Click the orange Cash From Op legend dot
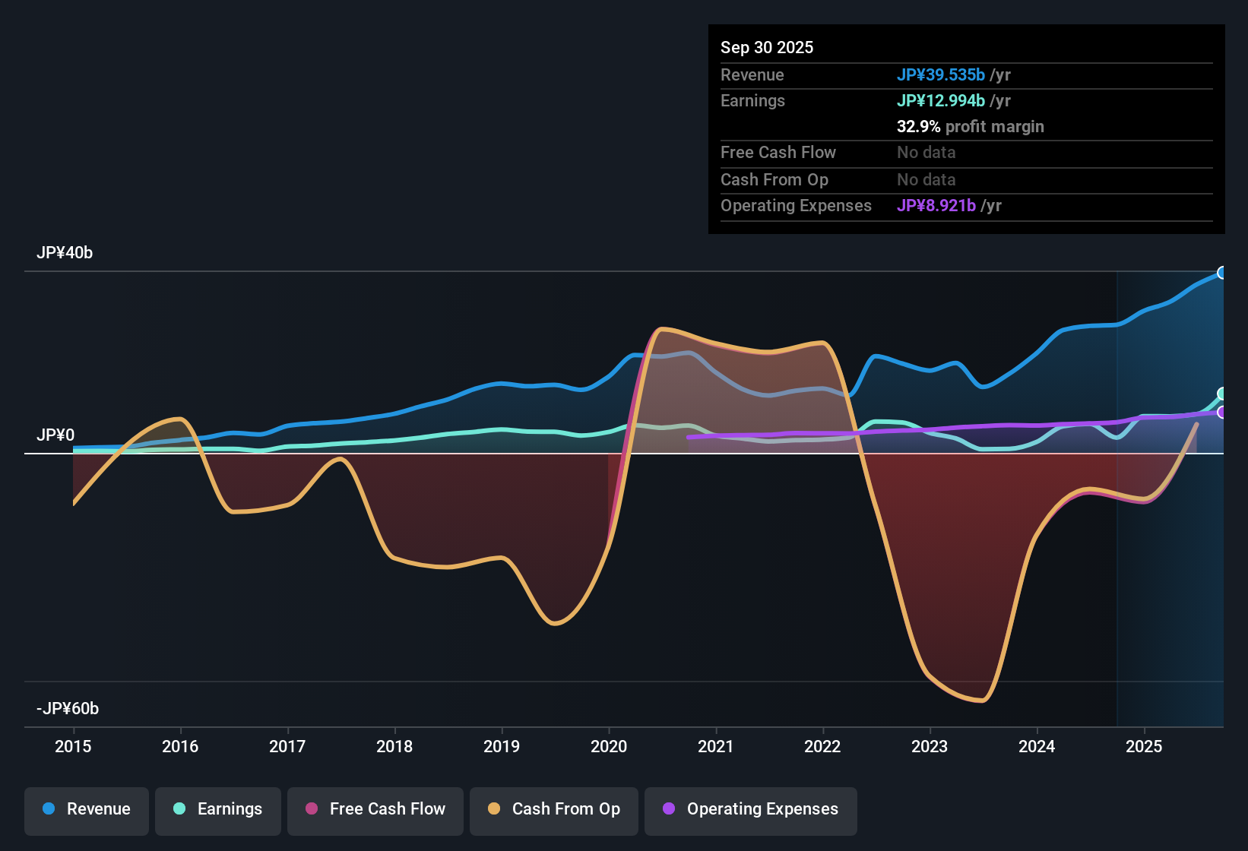This screenshot has height=851, width=1248. 493,809
